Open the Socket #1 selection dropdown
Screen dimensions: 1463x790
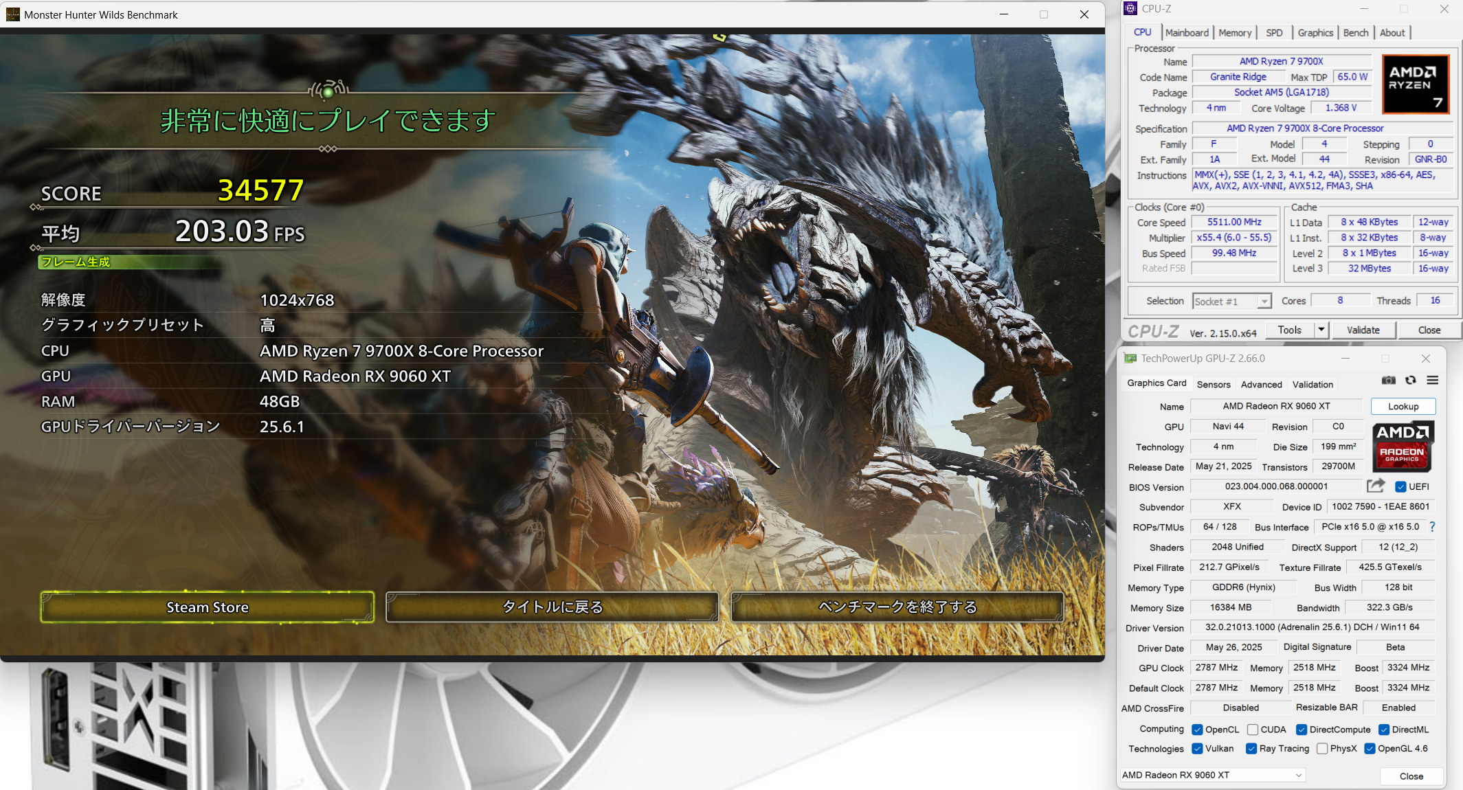tap(1231, 301)
